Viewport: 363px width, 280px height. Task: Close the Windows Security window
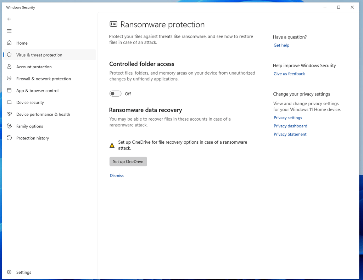352,7
